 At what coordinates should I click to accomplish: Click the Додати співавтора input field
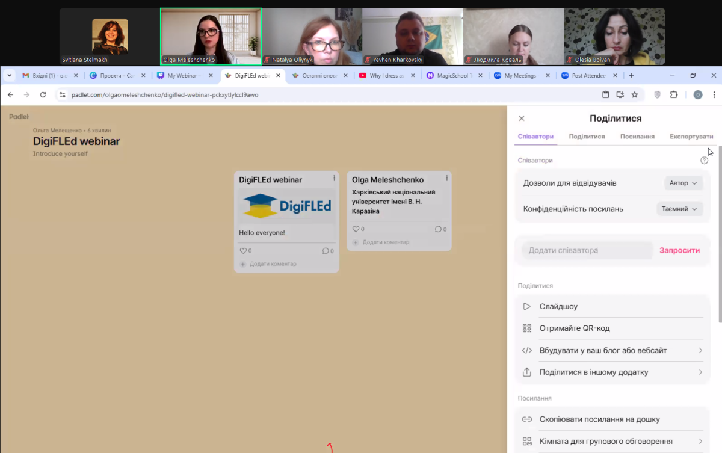(587, 250)
